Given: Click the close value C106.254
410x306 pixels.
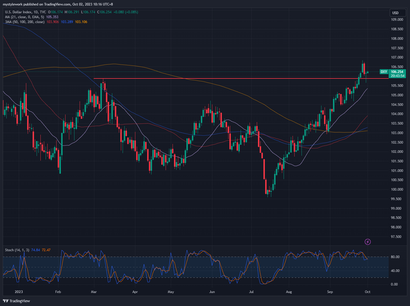Looking at the screenshot, I should [x=104, y=12].
